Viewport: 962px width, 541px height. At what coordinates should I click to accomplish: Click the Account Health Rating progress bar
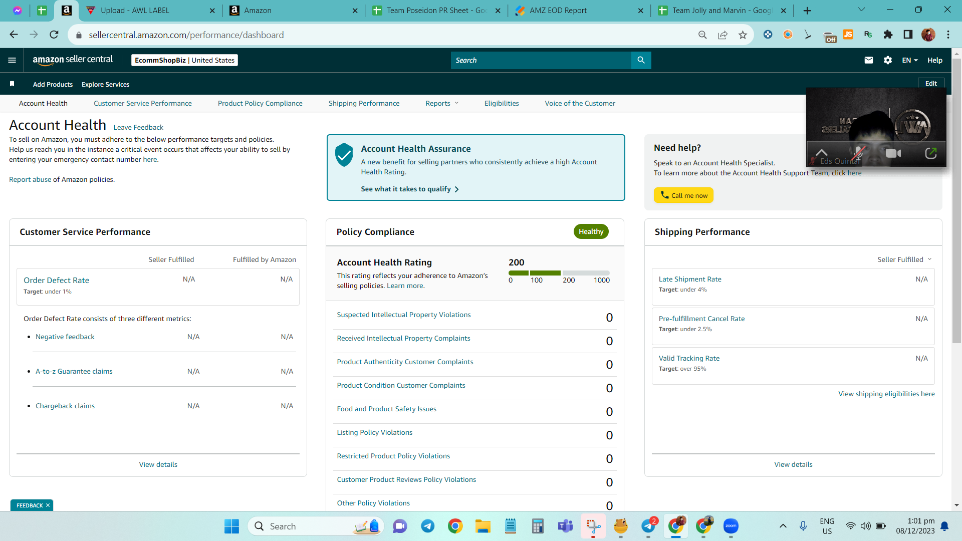(559, 273)
